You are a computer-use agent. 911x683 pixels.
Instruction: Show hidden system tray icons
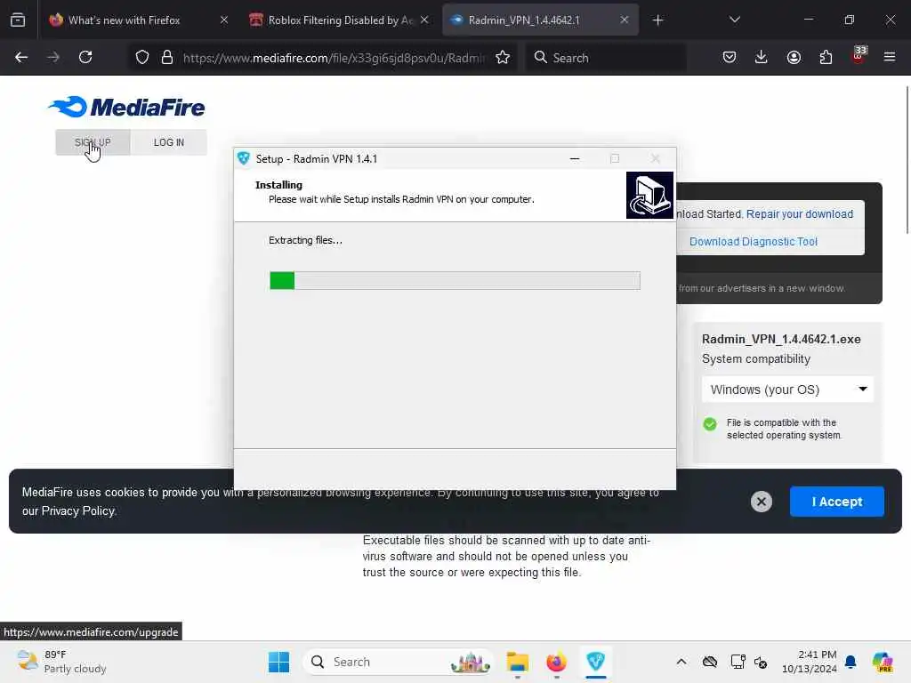681,662
